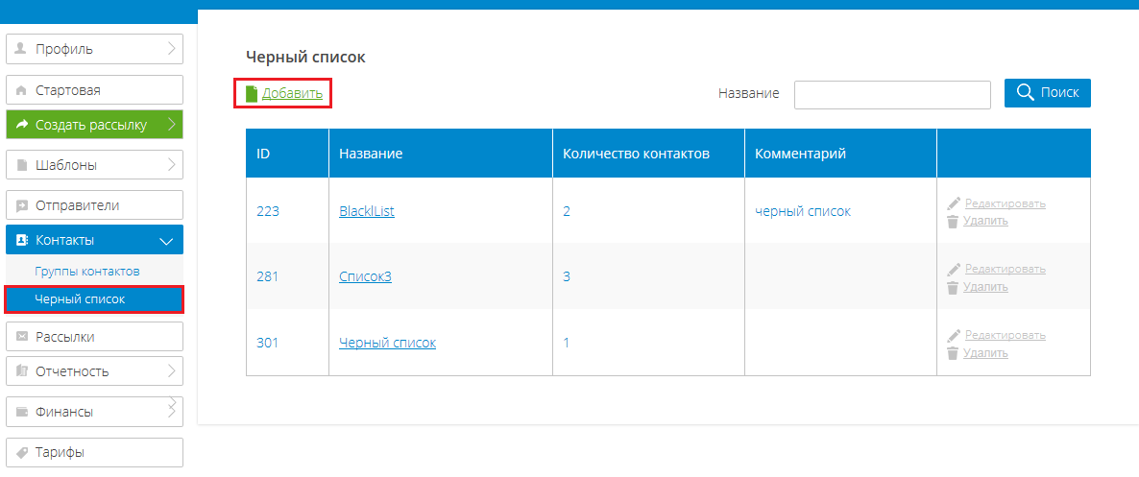Viewport: 1139px width, 477px height.
Task: Click the Создать рассылку green button
Action: pos(94,125)
